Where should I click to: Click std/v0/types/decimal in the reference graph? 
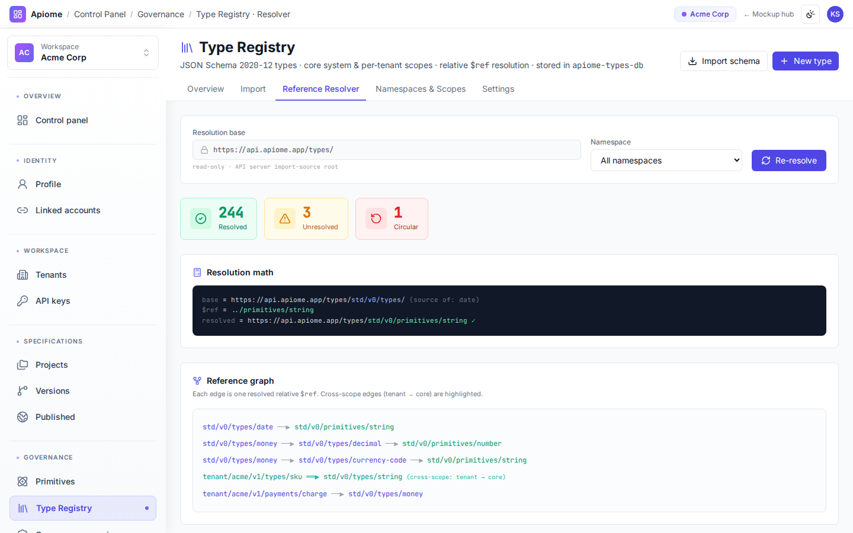(340, 444)
